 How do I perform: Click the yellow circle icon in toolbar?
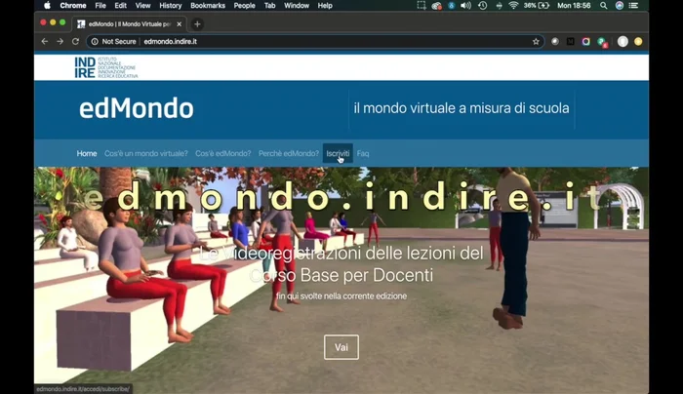638,41
